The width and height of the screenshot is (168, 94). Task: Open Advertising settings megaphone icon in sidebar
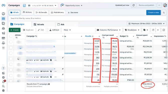coord(4,33)
